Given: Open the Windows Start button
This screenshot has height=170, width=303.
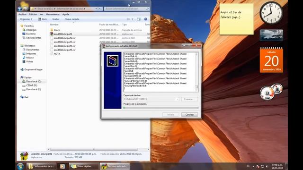Looking at the screenshot, I should (20, 166).
